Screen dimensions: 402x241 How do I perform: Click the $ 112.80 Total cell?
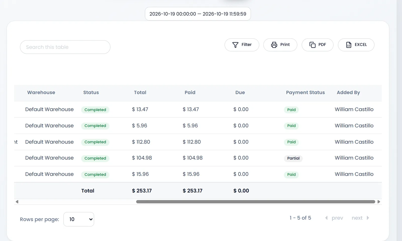(141, 142)
